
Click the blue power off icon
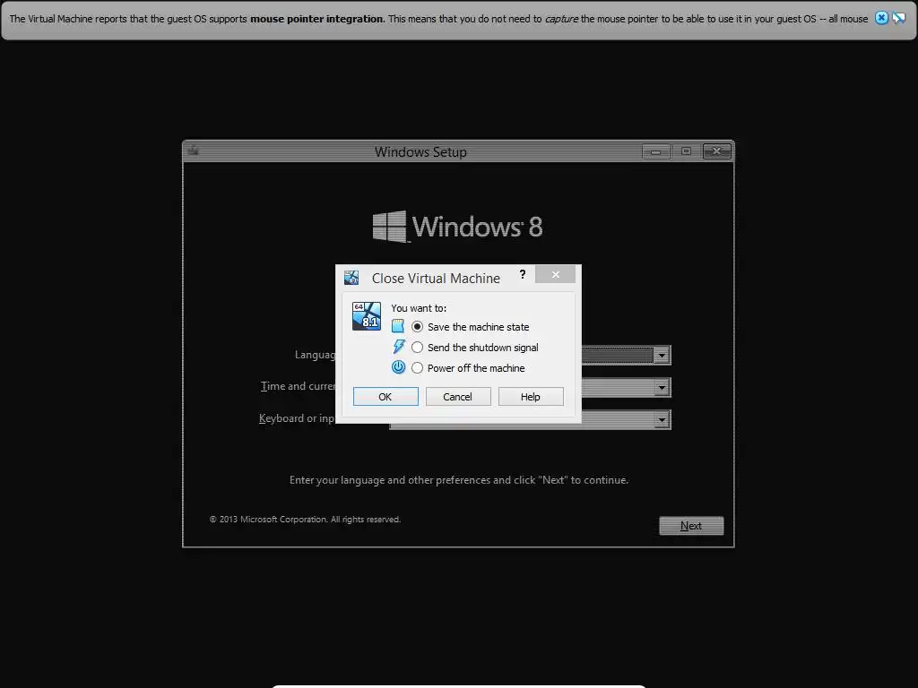click(x=398, y=367)
